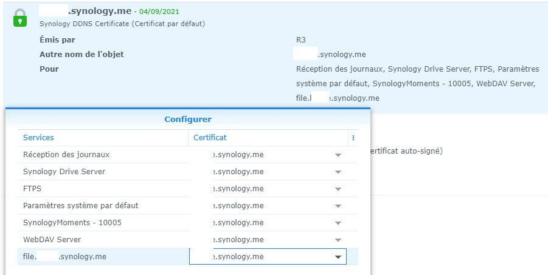
Task: Click certificate value in FTPS row
Action: click(238, 189)
